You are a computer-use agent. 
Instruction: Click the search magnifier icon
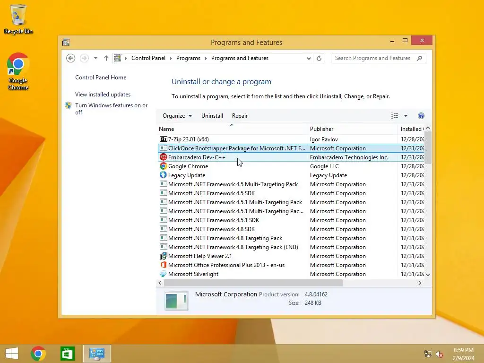pyautogui.click(x=420, y=58)
